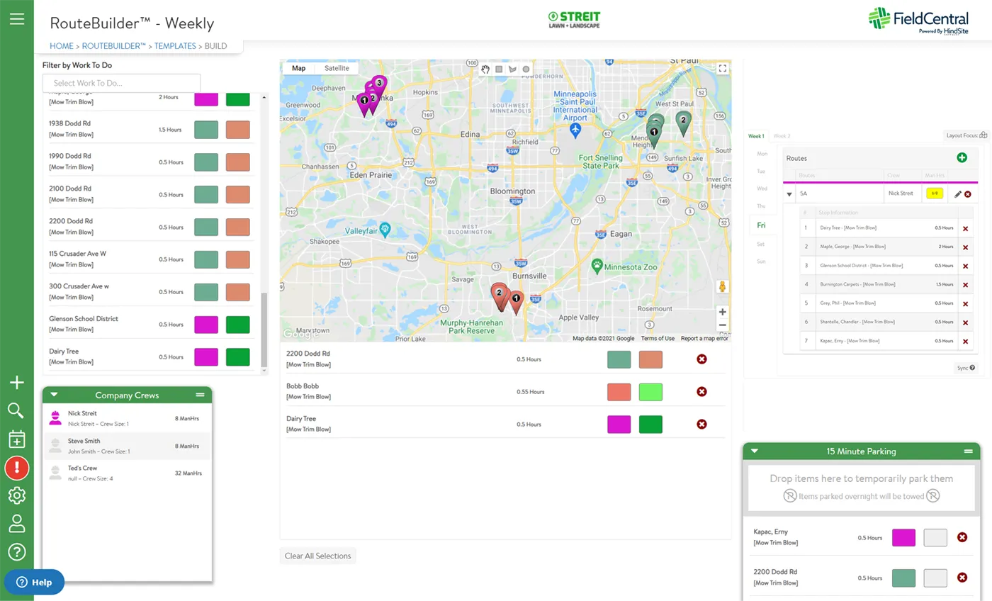Image resolution: width=992 pixels, height=601 pixels.
Task: Open Select Work To Do filter box
Action: [x=121, y=83]
